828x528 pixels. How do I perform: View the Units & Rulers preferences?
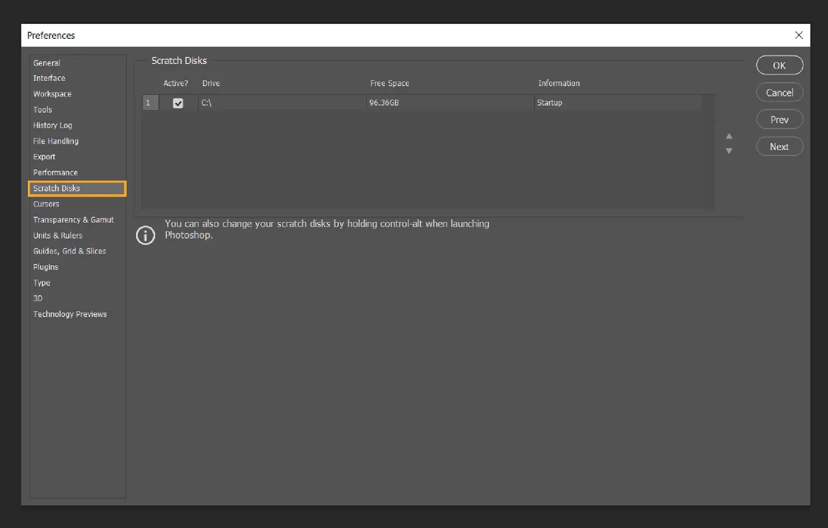(58, 235)
